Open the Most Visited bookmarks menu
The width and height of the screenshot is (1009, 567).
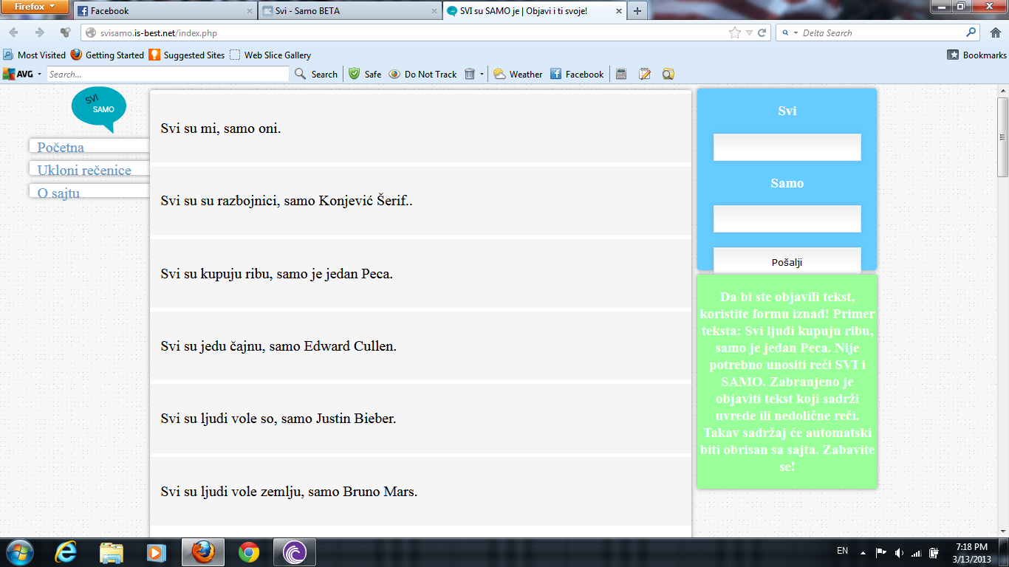(x=35, y=55)
